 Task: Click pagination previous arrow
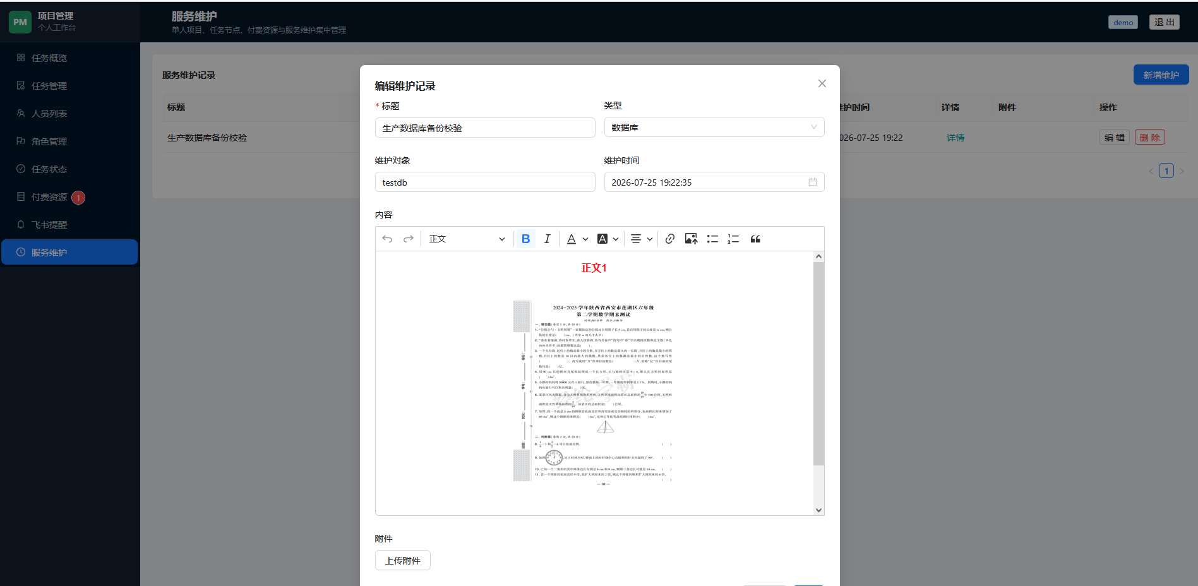pos(1151,170)
